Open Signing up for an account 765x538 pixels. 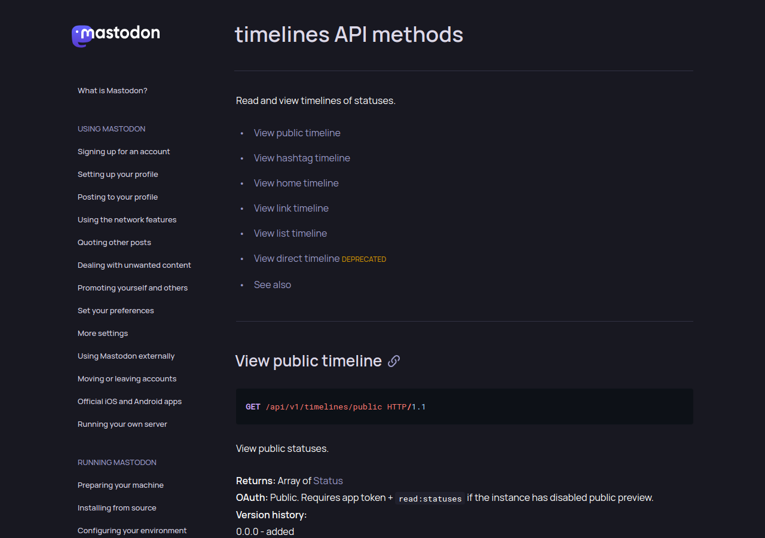[124, 152]
